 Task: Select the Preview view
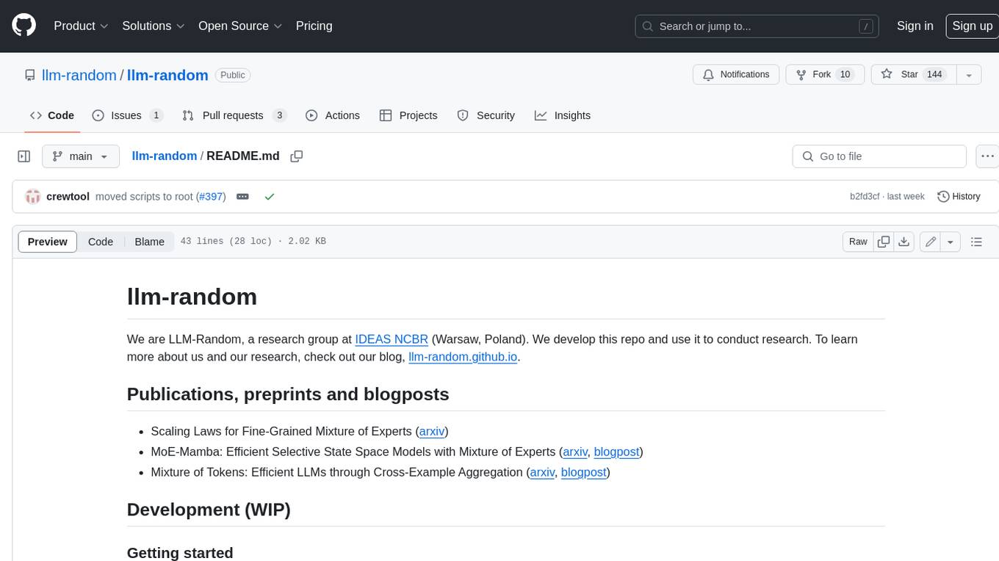[x=48, y=242]
